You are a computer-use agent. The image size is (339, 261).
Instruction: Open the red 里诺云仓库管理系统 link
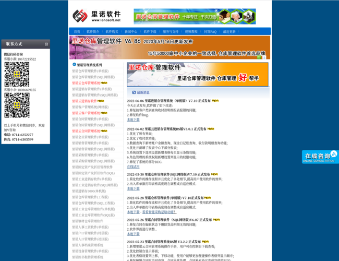point(86,83)
